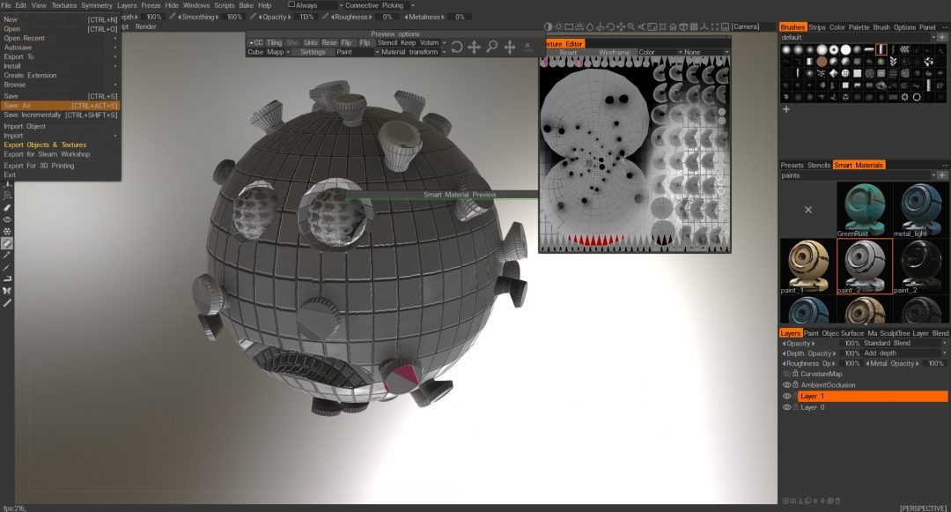Screen dimensions: 951x512
Task: Click the fullscreen brackets icon in viewport toolbar
Action: (714, 26)
